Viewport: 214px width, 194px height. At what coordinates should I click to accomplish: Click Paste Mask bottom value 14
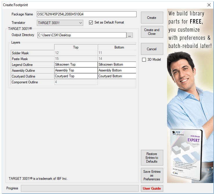point(117,59)
